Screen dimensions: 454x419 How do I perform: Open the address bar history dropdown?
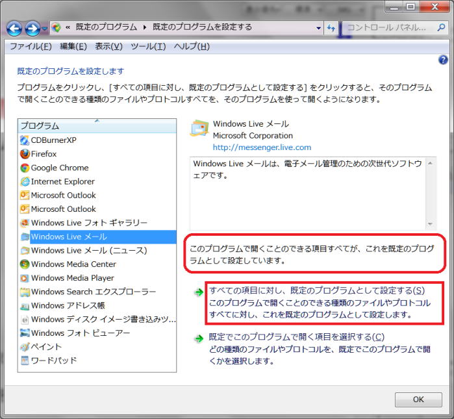[x=318, y=28]
